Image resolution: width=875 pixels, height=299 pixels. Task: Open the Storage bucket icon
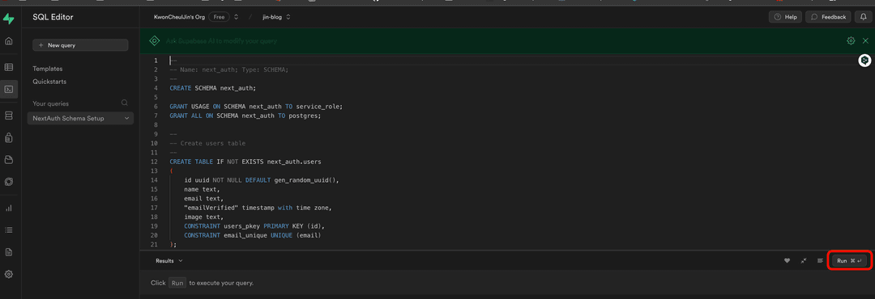8,160
